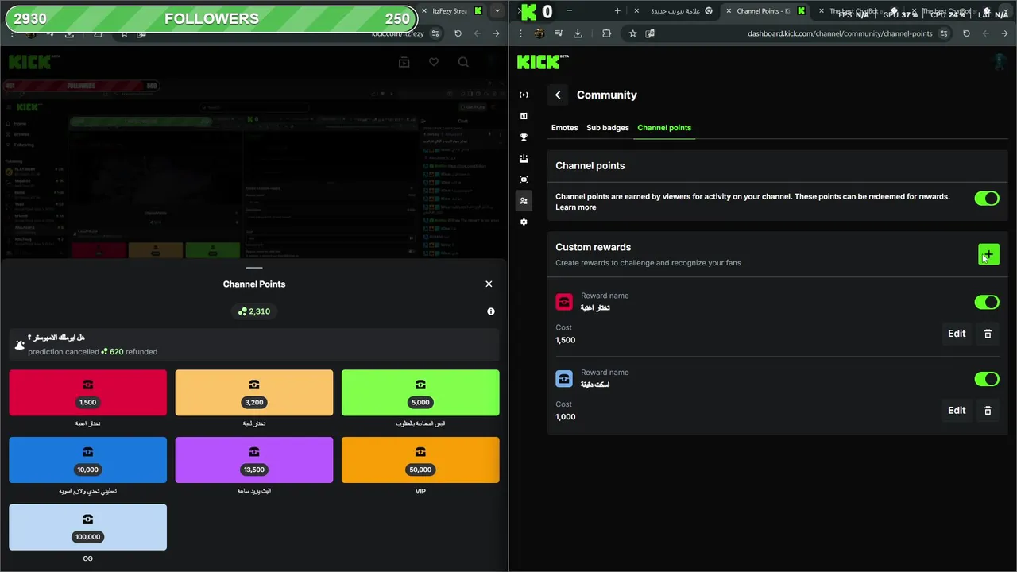Switch to the Sub badges tab
Image resolution: width=1017 pixels, height=572 pixels.
coord(608,128)
